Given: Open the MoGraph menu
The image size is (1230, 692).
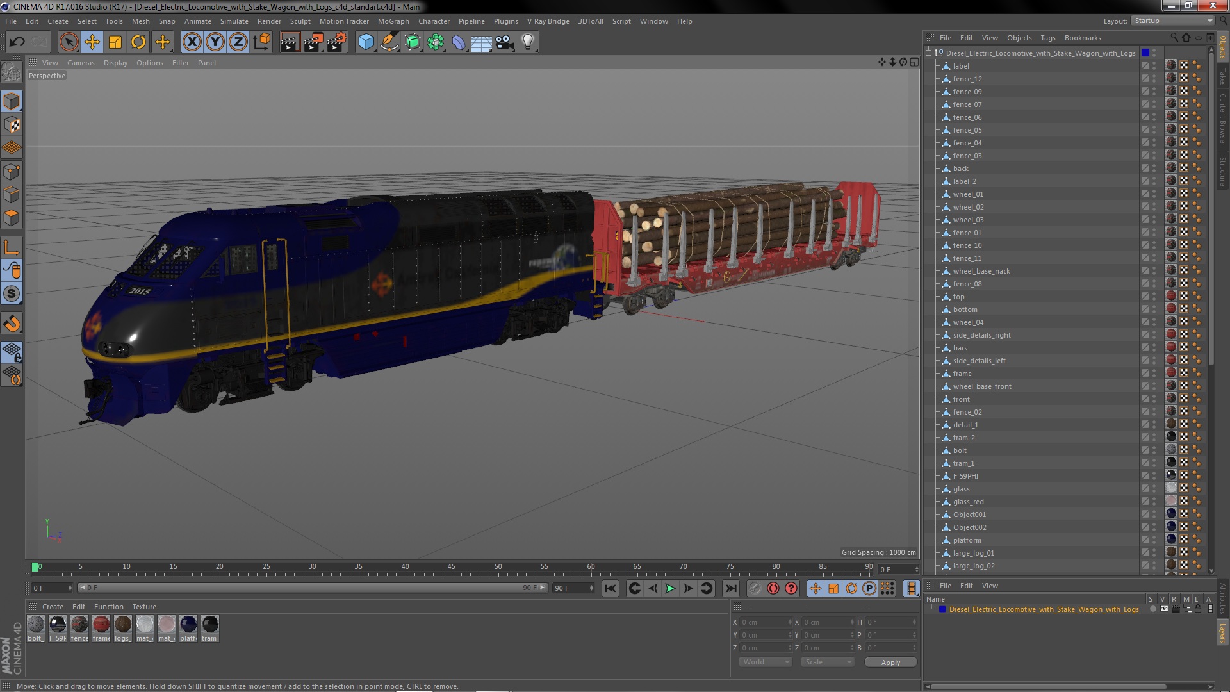Looking at the screenshot, I should pyautogui.click(x=393, y=21).
